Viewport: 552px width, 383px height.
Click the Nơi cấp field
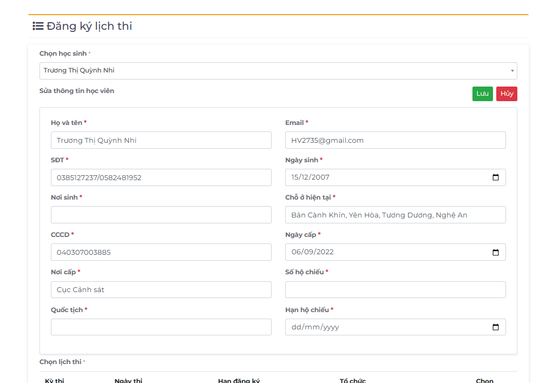click(x=161, y=289)
